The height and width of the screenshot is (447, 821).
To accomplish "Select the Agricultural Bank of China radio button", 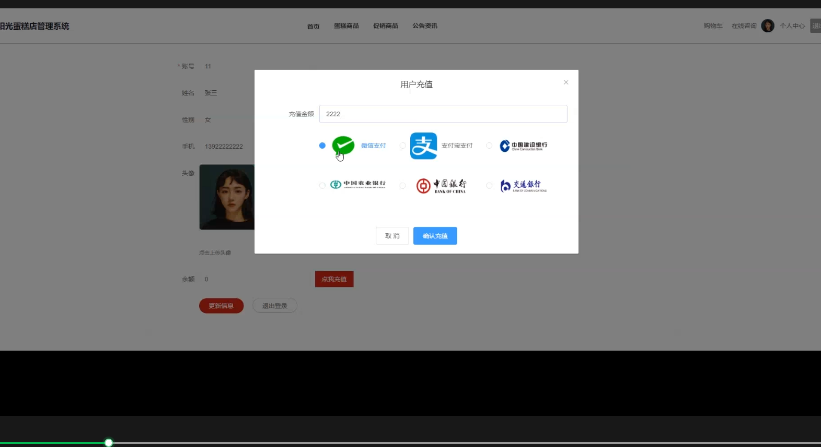I will pos(322,185).
